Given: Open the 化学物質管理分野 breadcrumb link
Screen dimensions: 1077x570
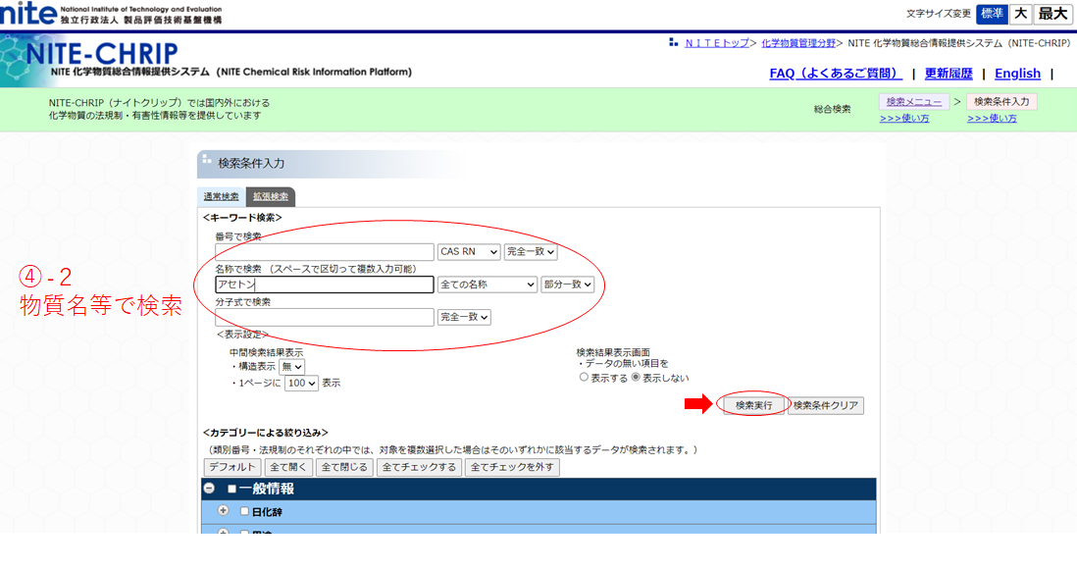Looking at the screenshot, I should [x=798, y=42].
